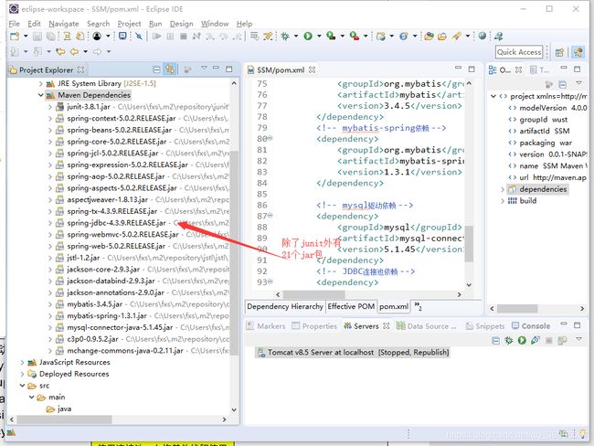The image size is (594, 446).
Task: Switch to the Properties tab
Action: [314, 326]
